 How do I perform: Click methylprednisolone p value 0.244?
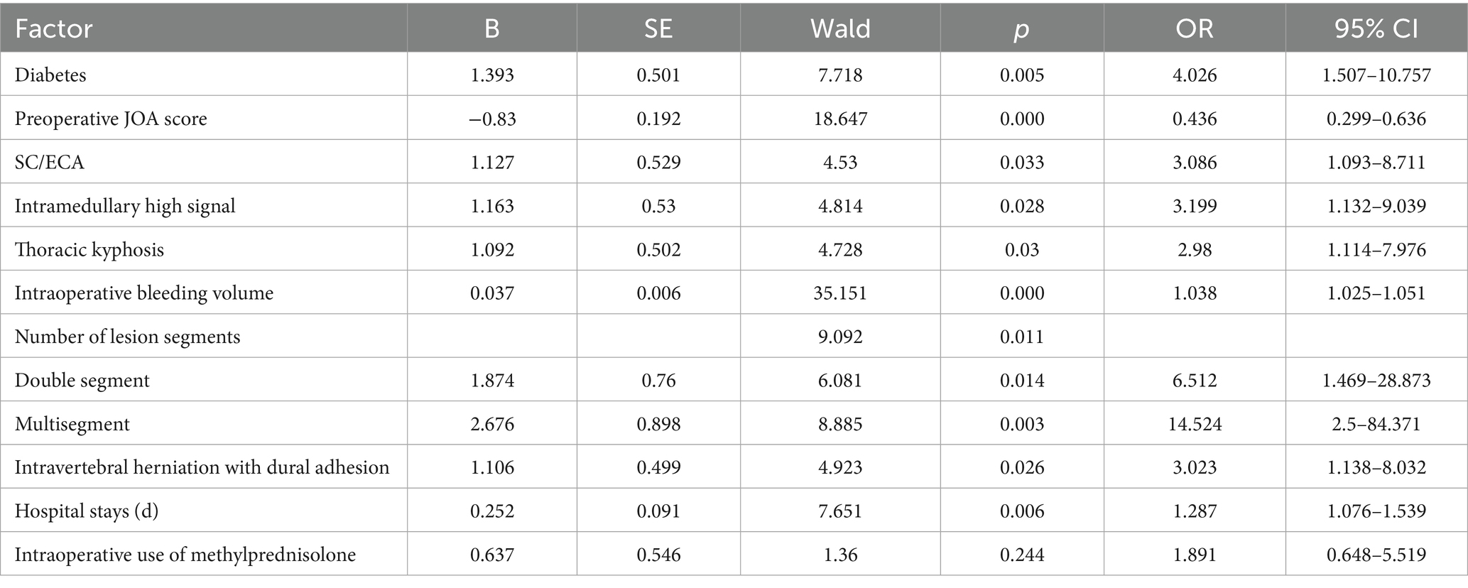1022,555
